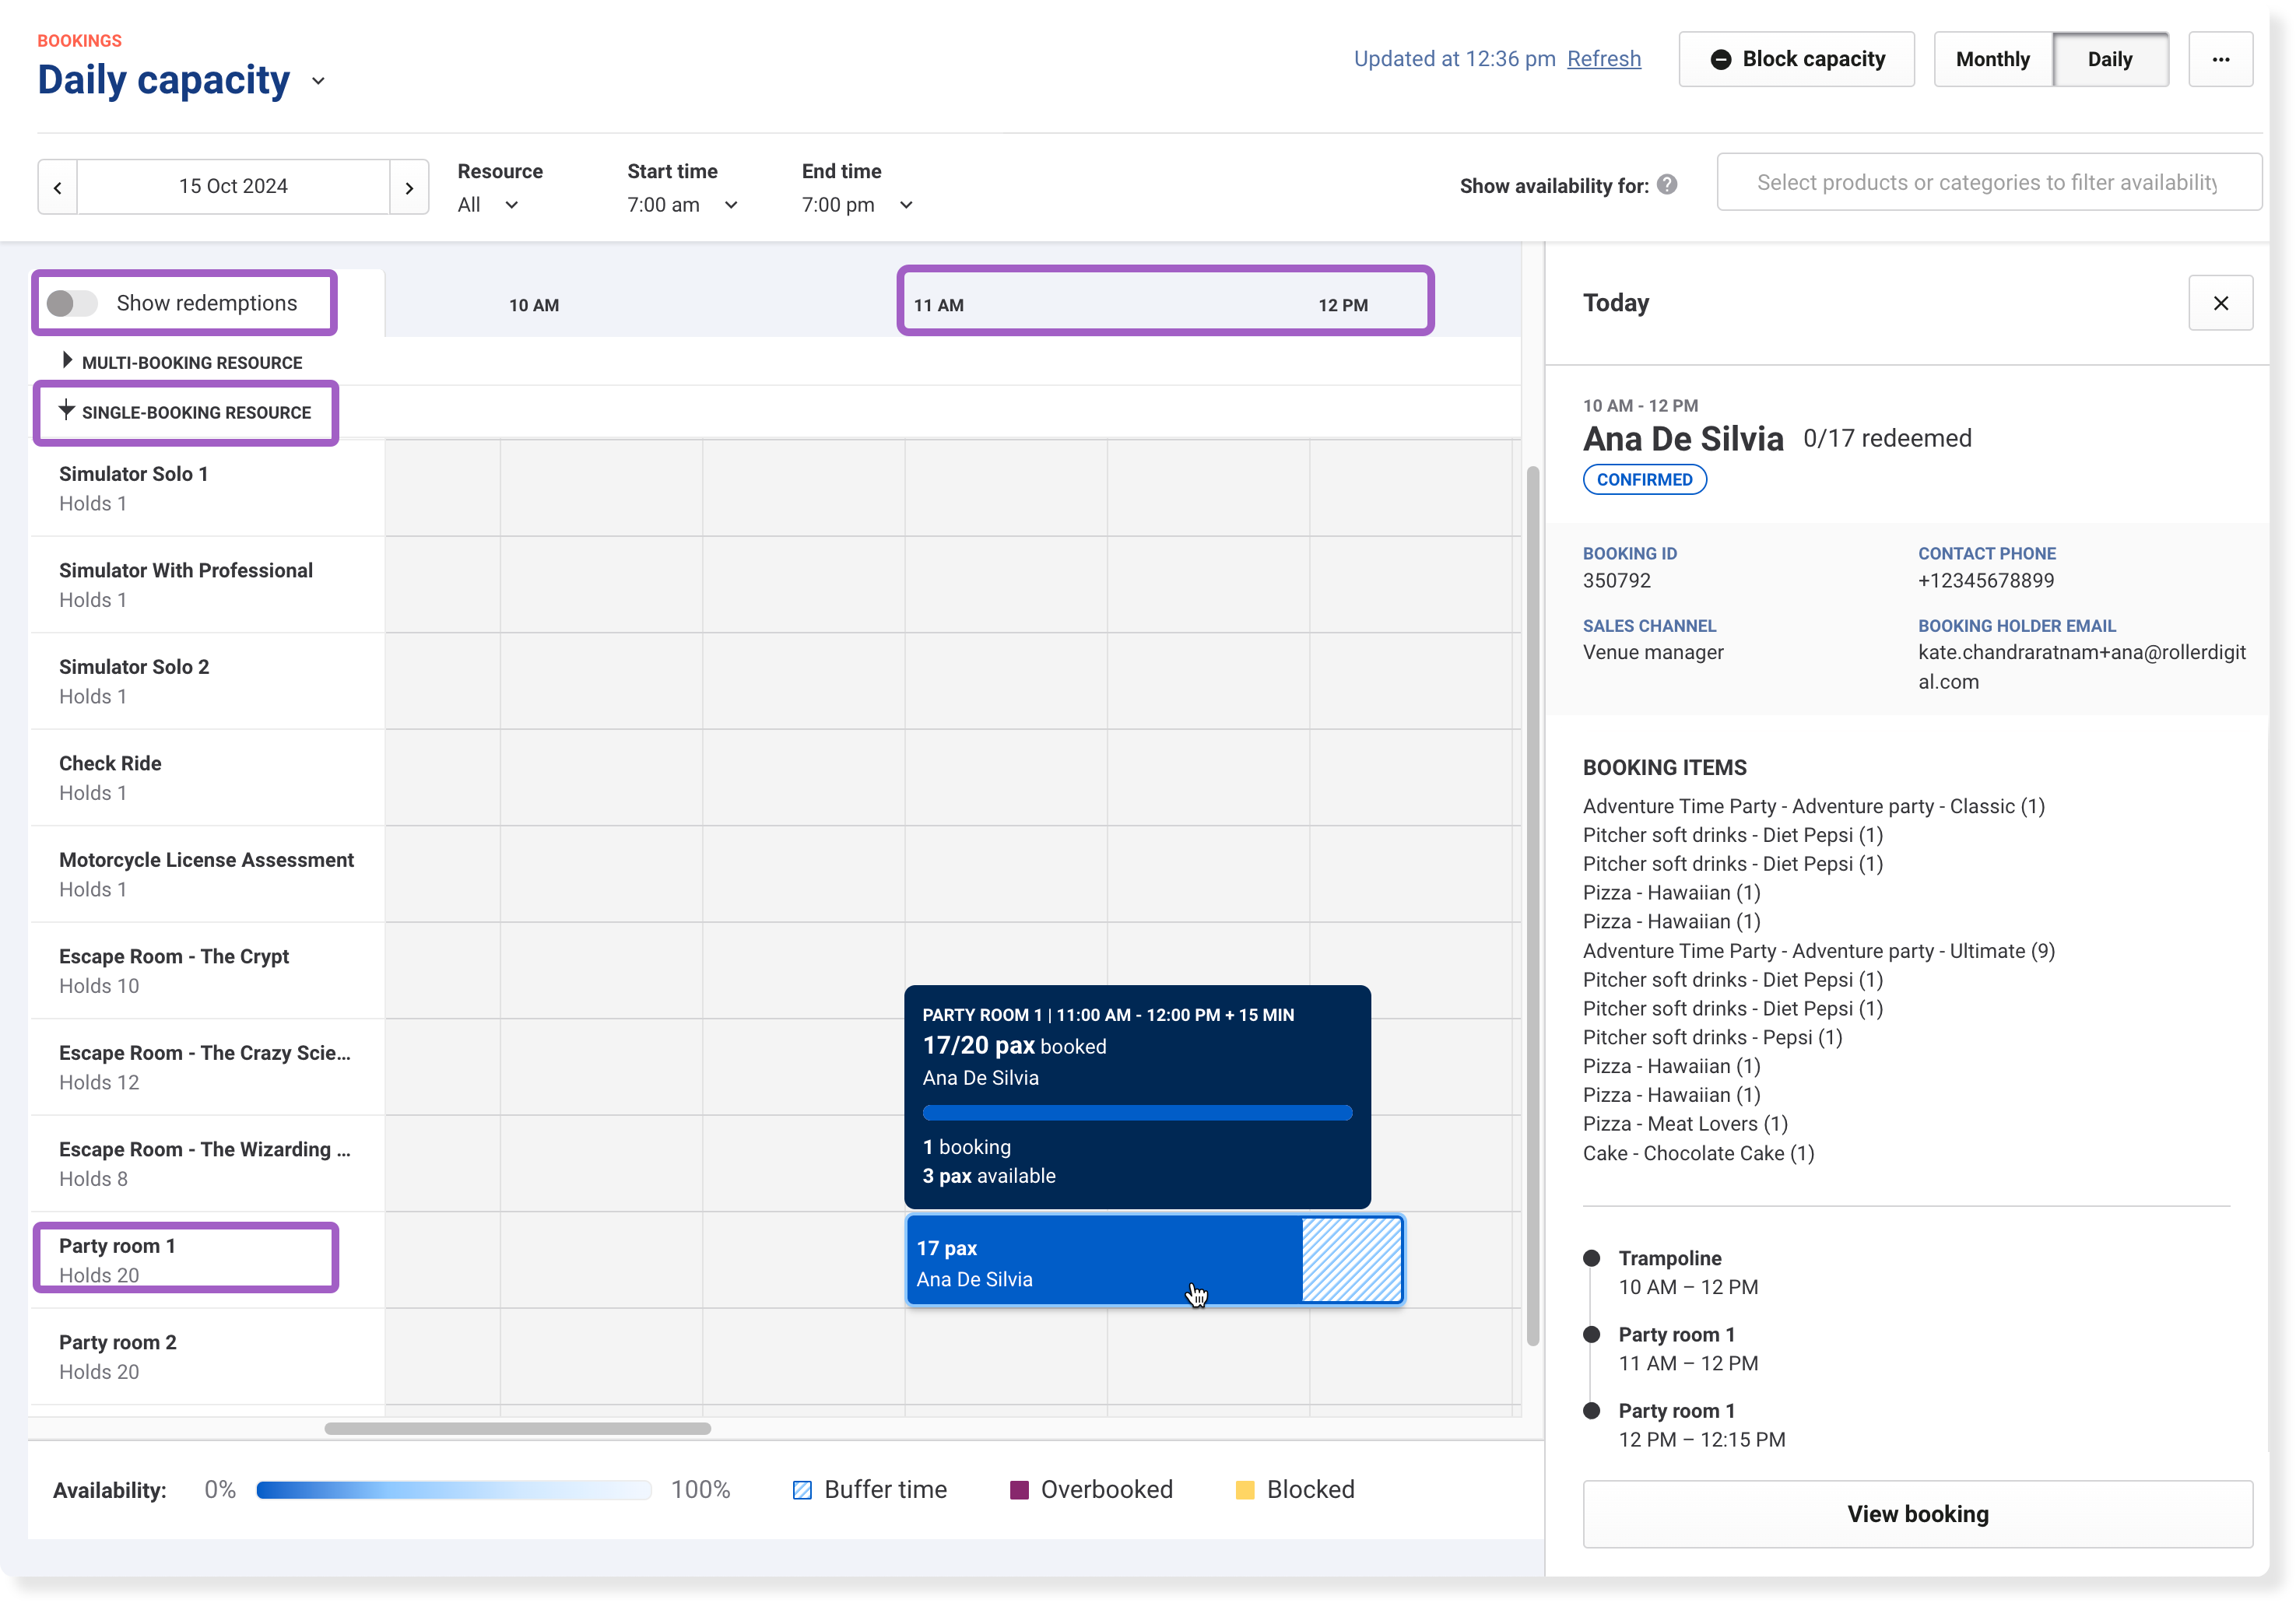Click the Ana De Silvia name heading
The width and height of the screenshot is (2296, 1603).
[x=1682, y=439]
